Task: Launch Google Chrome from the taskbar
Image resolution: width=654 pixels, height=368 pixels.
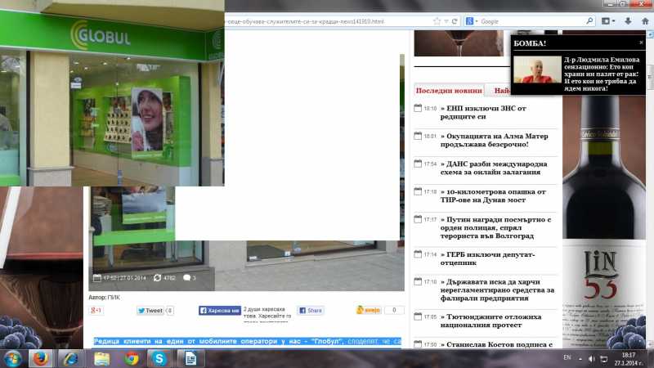Action: click(x=132, y=359)
